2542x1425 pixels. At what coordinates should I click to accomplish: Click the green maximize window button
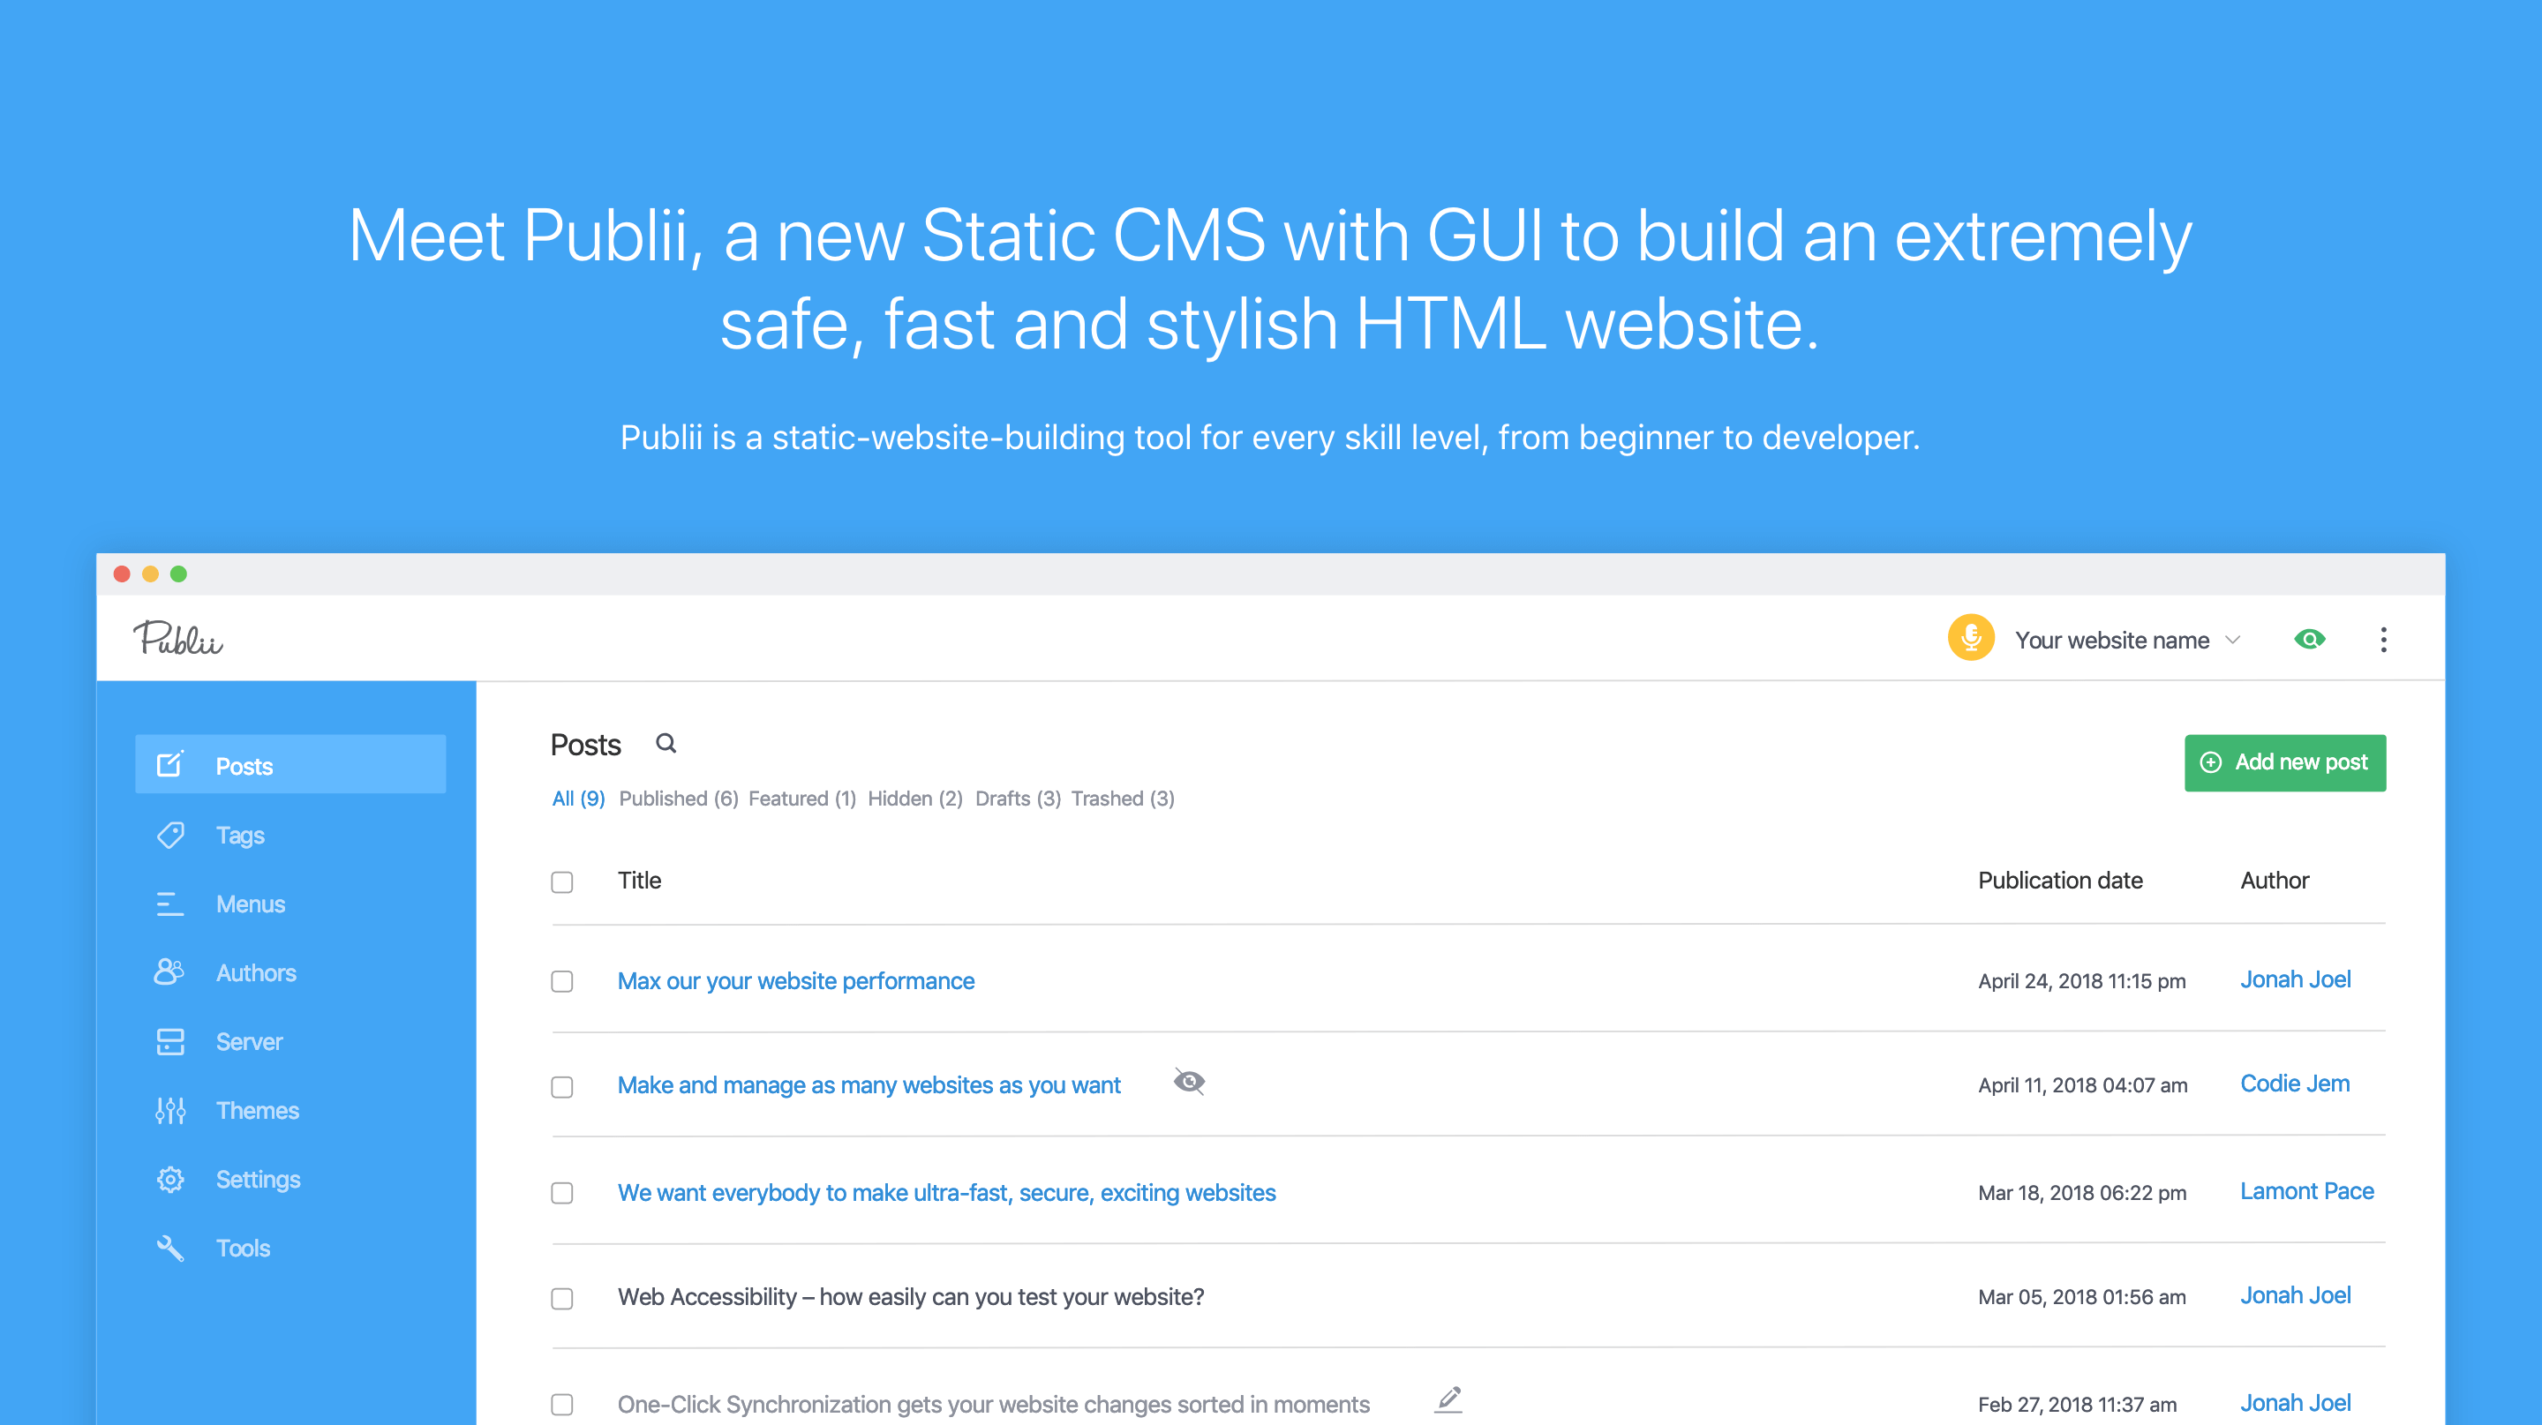coord(178,574)
